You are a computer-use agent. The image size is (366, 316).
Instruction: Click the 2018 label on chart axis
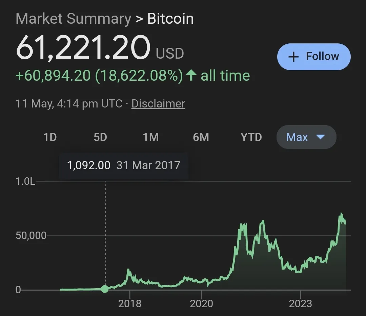pyautogui.click(x=130, y=303)
